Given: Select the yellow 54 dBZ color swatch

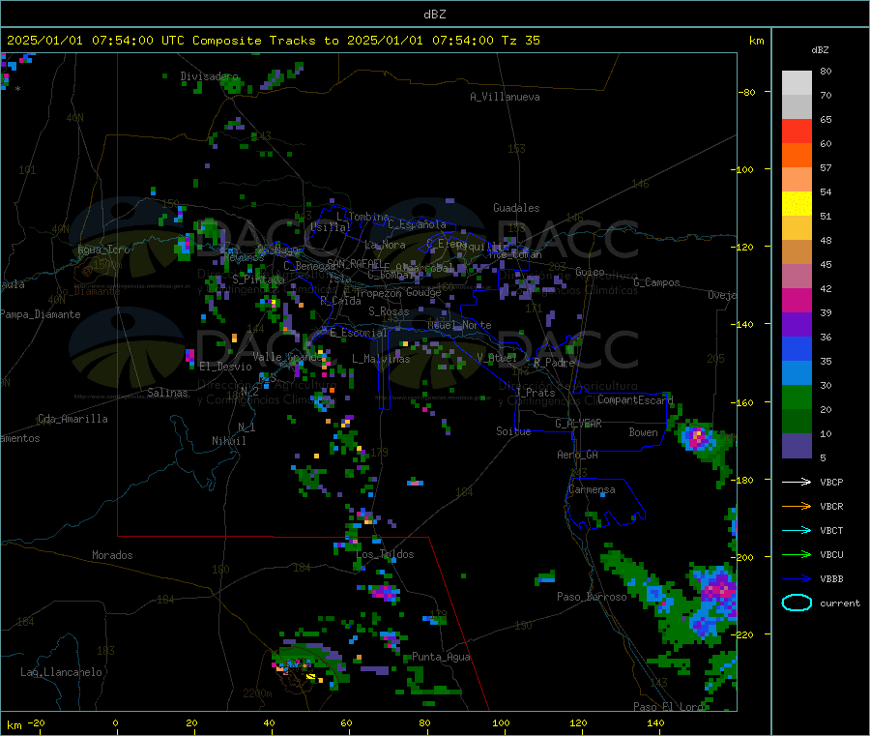Looking at the screenshot, I should pyautogui.click(x=797, y=204).
